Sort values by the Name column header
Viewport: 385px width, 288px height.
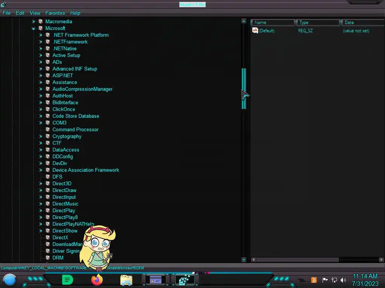[x=273, y=22]
